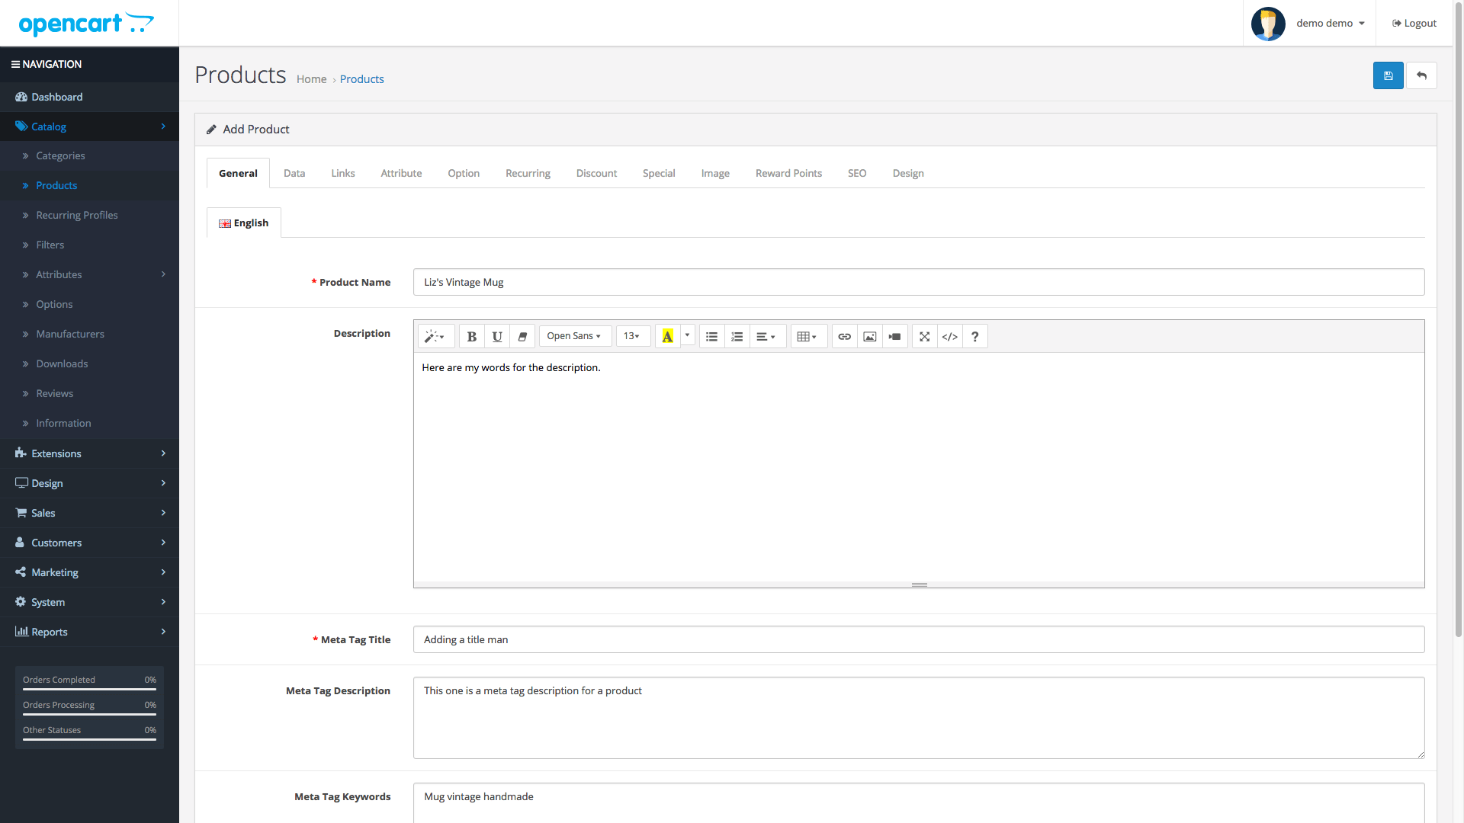Select the English language tab
The height and width of the screenshot is (823, 1464).
pos(244,223)
